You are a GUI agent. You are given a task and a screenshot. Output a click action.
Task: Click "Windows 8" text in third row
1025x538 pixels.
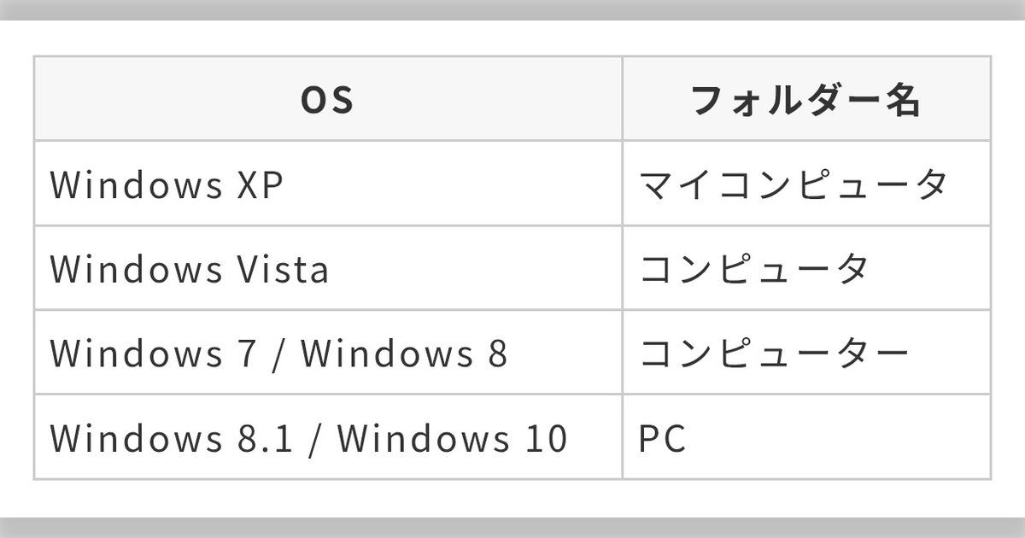[403, 354]
